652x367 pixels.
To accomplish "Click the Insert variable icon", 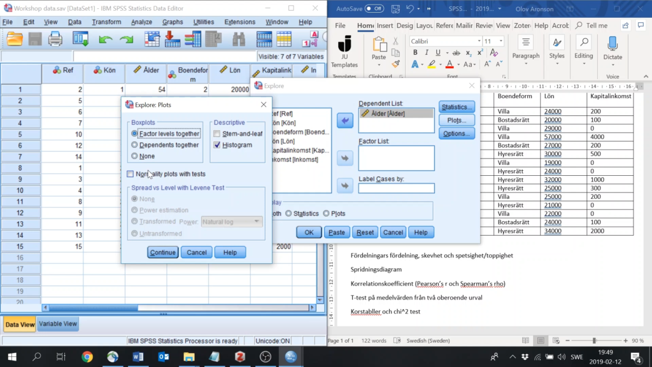I will coord(284,39).
